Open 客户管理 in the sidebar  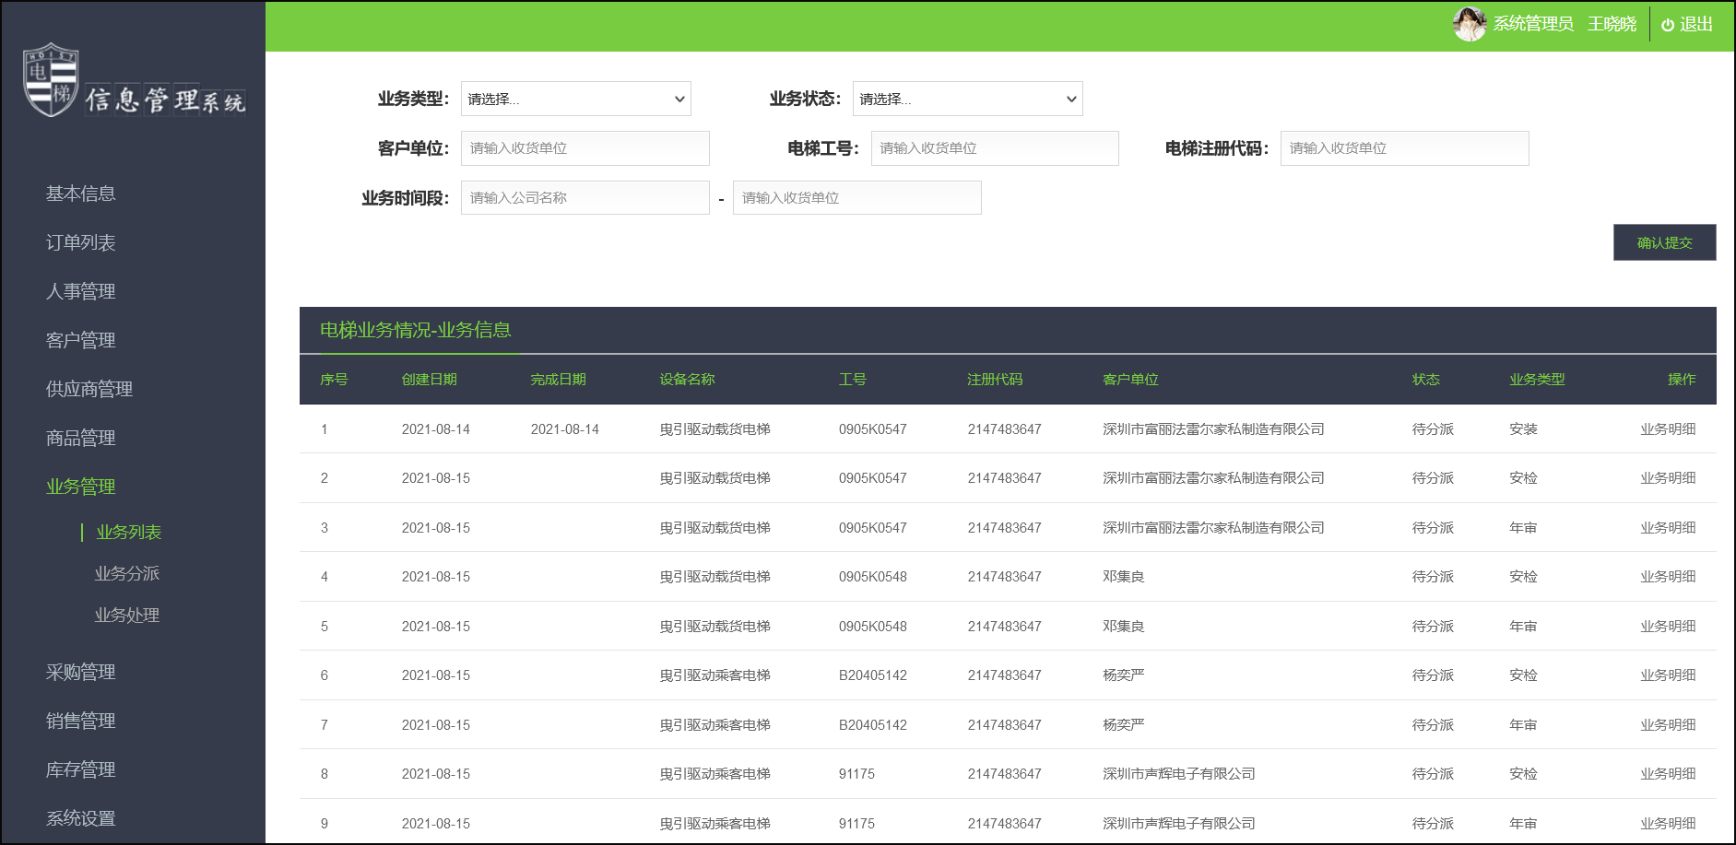click(81, 340)
